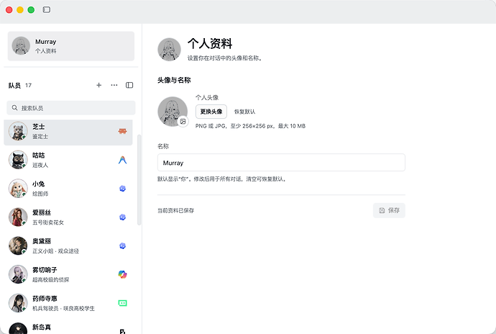Image resolution: width=496 pixels, height=334 pixels.
Task: Select team member 奥黛丽 in the list
Action: pyautogui.click(x=68, y=246)
